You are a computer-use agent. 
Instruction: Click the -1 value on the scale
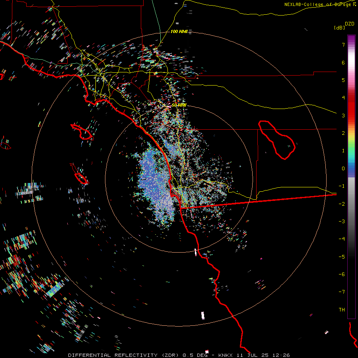pyautogui.click(x=342, y=186)
